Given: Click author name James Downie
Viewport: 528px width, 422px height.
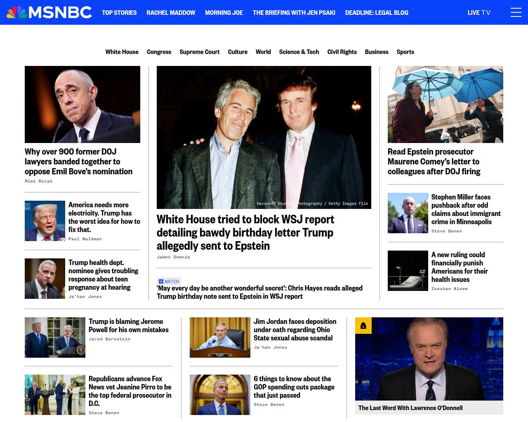Looking at the screenshot, I should pyautogui.click(x=173, y=257).
